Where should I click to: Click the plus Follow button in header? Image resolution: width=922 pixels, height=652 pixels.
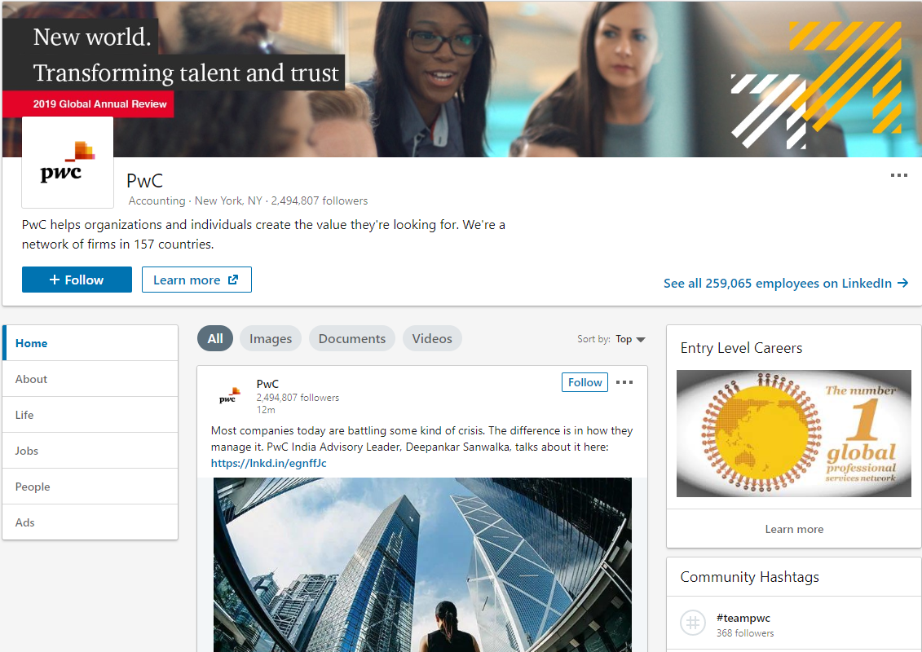coord(77,280)
